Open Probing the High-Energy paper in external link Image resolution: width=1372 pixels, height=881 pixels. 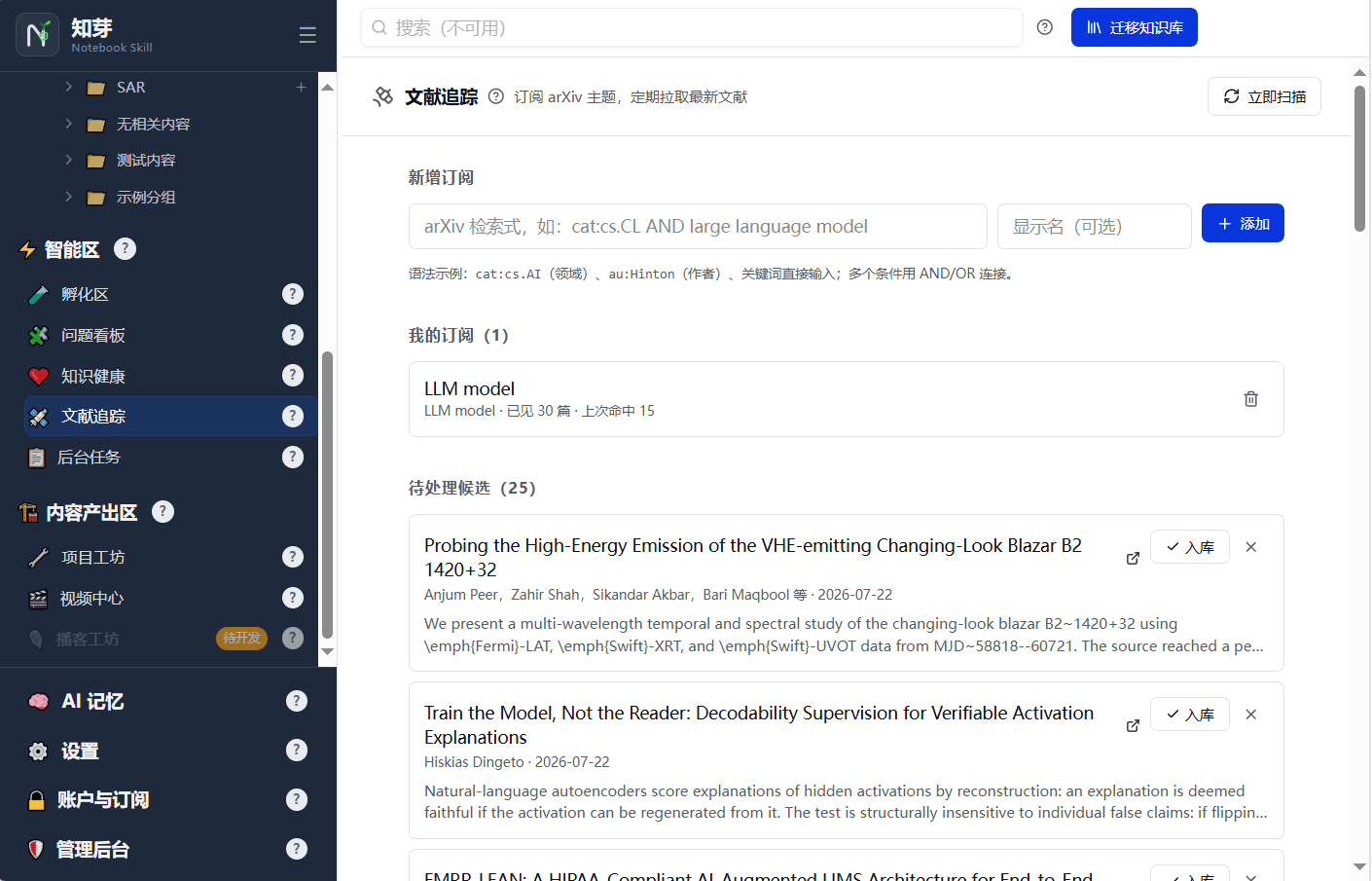[x=1133, y=558]
